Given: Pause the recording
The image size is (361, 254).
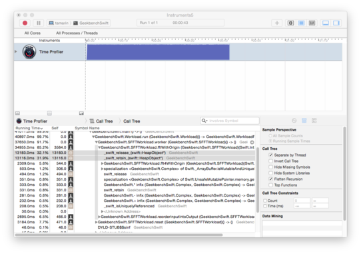Looking at the screenshot, I should 39,23.
